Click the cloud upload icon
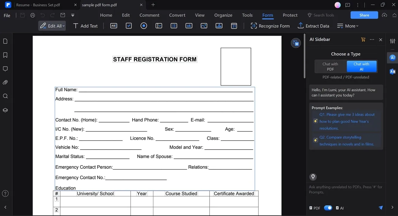The width and height of the screenshot is (398, 216). click(385, 15)
